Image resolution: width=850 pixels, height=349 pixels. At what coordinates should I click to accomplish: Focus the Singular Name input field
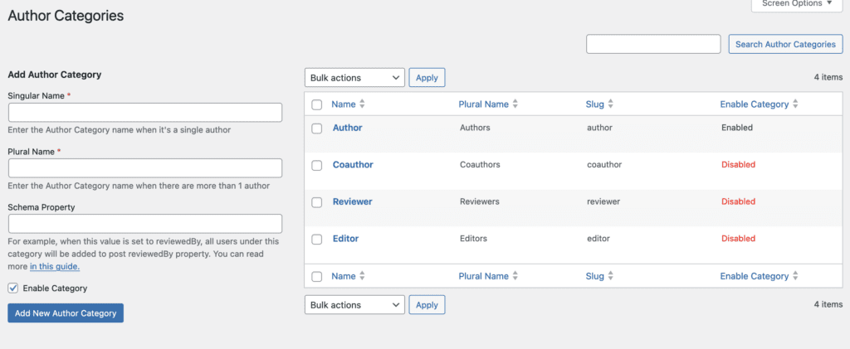click(x=145, y=113)
